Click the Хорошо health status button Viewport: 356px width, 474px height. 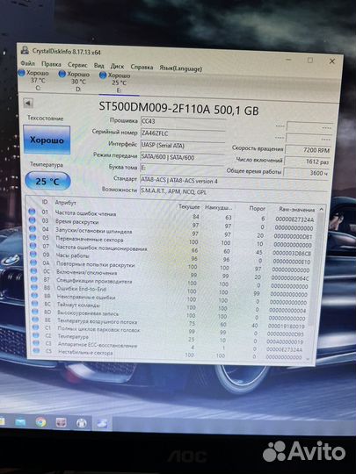(x=47, y=140)
